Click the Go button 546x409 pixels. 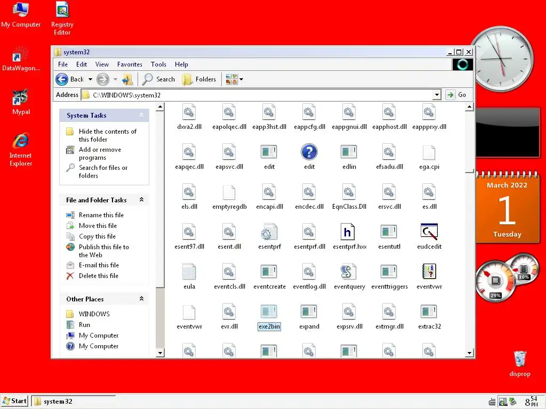456,95
